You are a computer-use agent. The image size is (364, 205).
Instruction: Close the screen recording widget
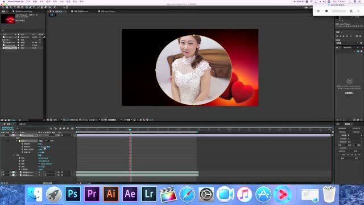(x=358, y=11)
